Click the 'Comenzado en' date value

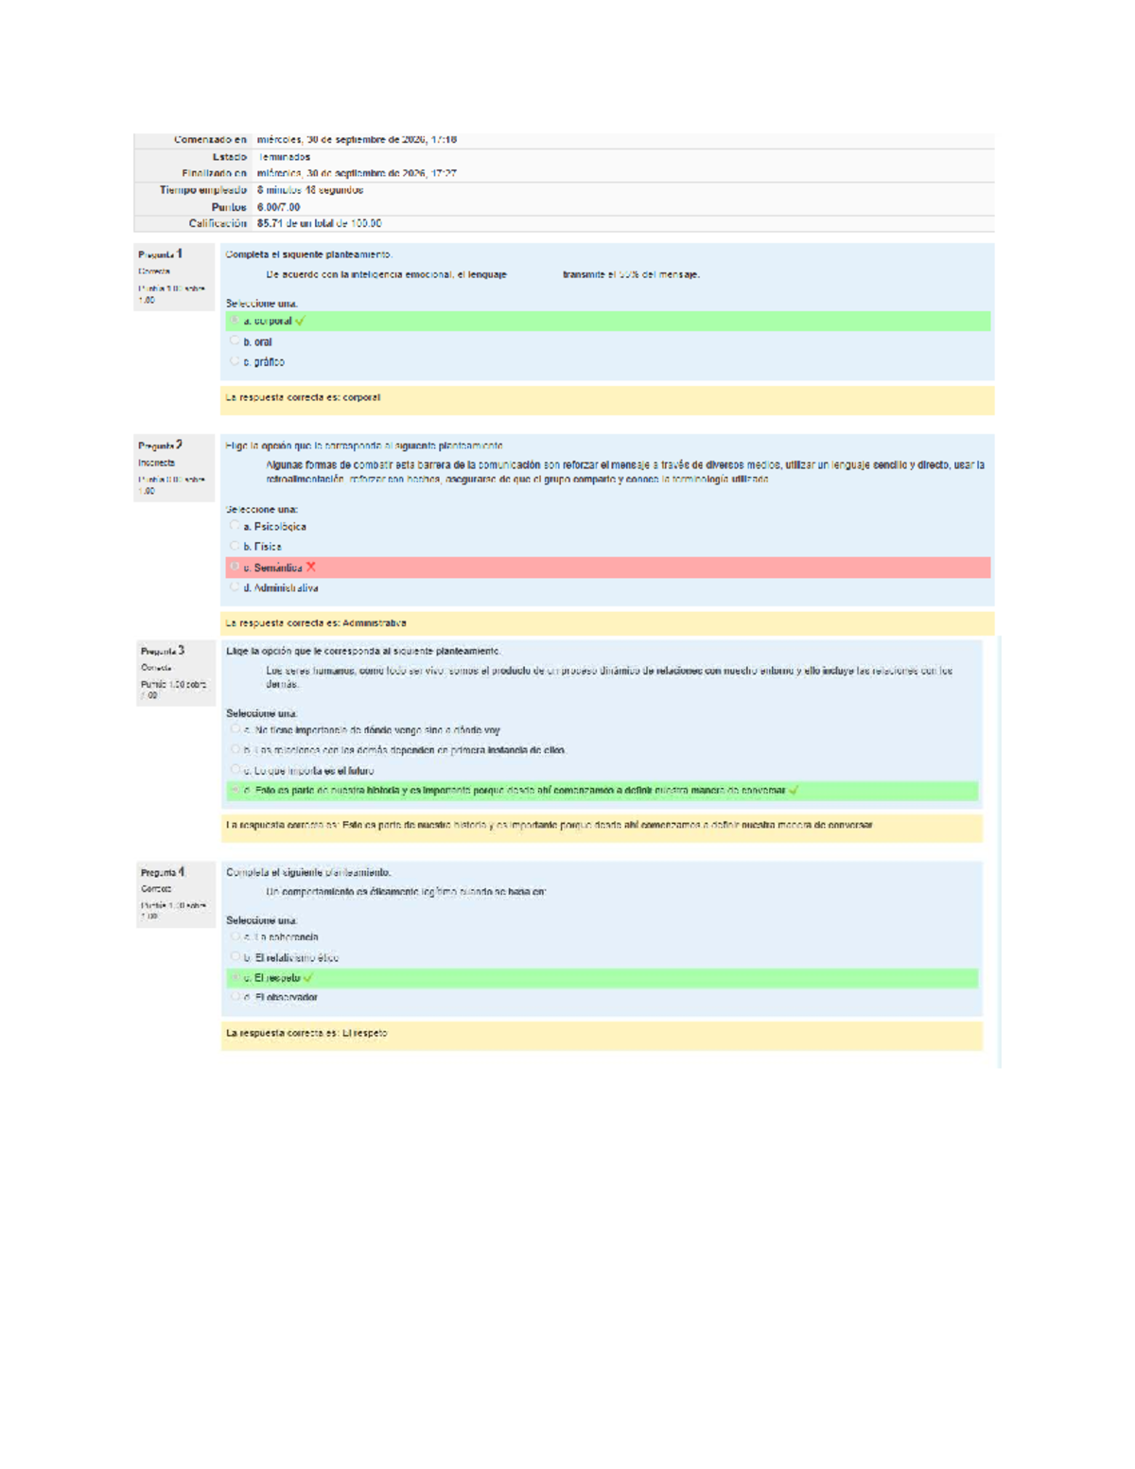pos(358,140)
